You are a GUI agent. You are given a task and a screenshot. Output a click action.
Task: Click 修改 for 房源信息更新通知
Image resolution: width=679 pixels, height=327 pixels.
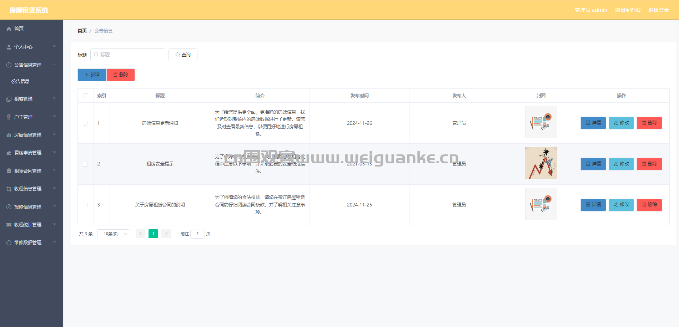coord(621,123)
